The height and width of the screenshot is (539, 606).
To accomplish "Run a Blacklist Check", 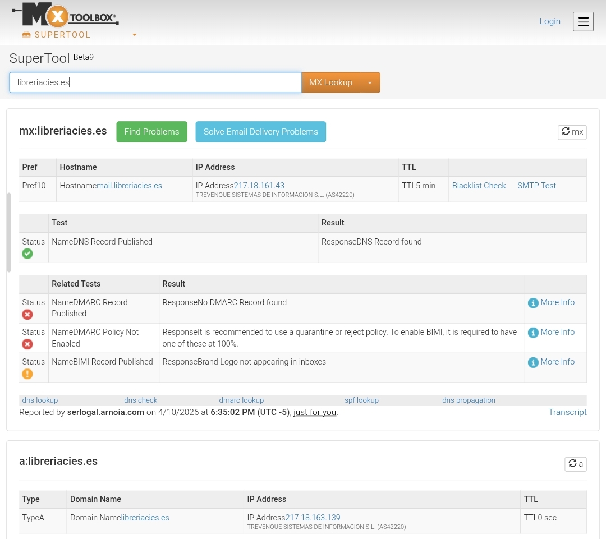I will (x=479, y=186).
